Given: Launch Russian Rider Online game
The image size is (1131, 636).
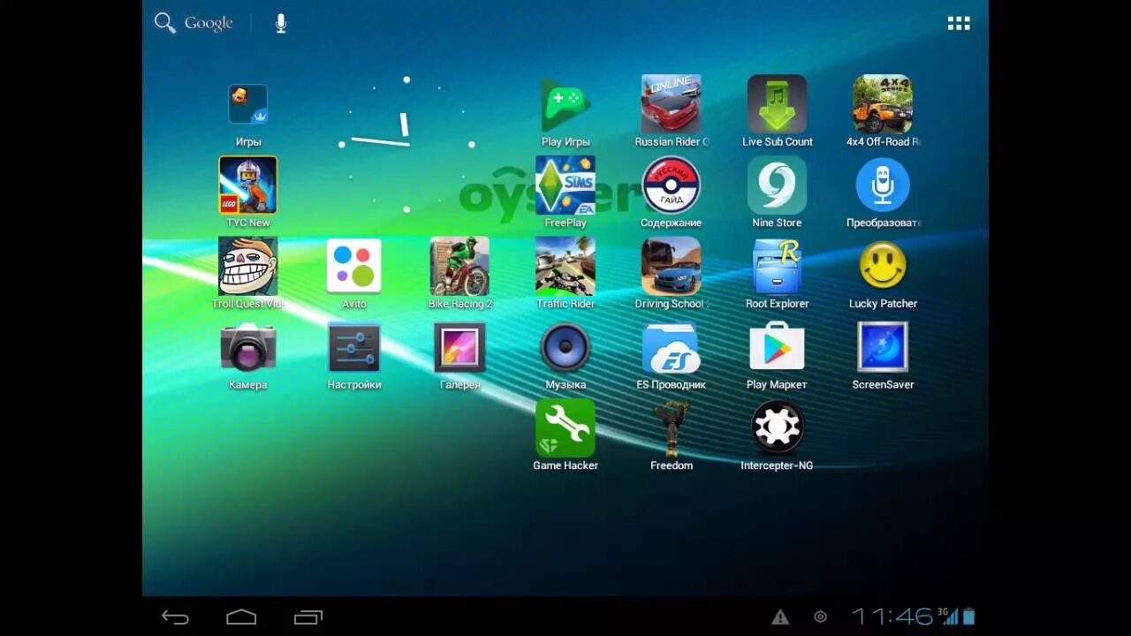Looking at the screenshot, I should click(672, 104).
